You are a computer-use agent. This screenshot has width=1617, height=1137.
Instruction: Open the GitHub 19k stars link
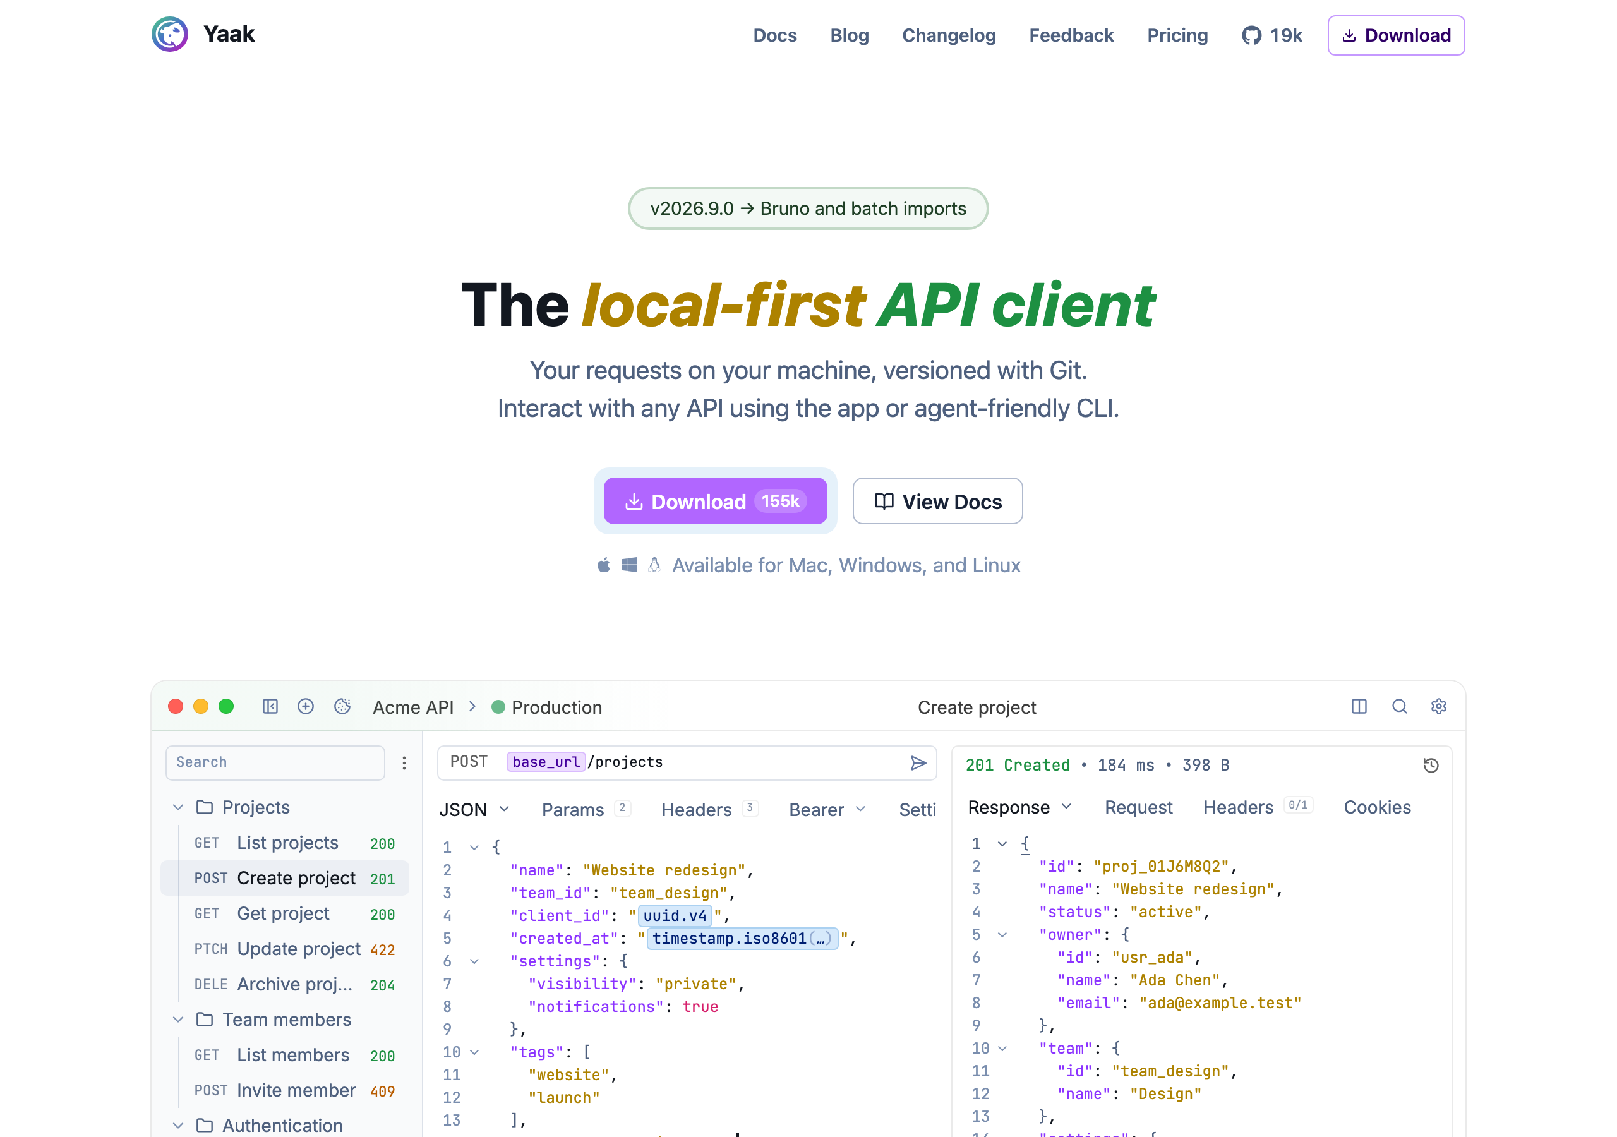click(x=1272, y=35)
